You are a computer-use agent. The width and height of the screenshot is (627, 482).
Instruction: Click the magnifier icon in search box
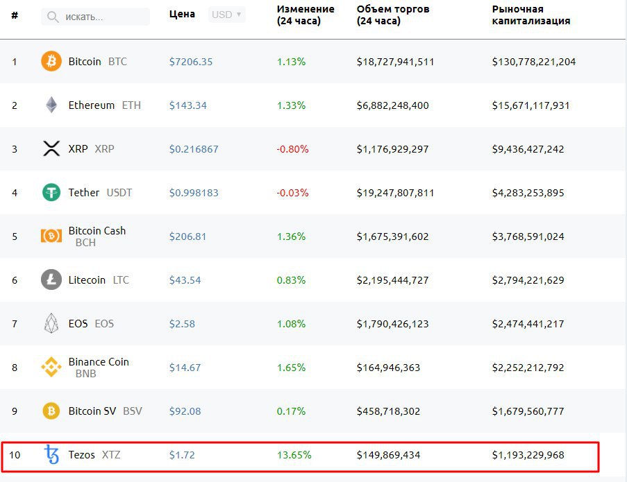[x=53, y=17]
